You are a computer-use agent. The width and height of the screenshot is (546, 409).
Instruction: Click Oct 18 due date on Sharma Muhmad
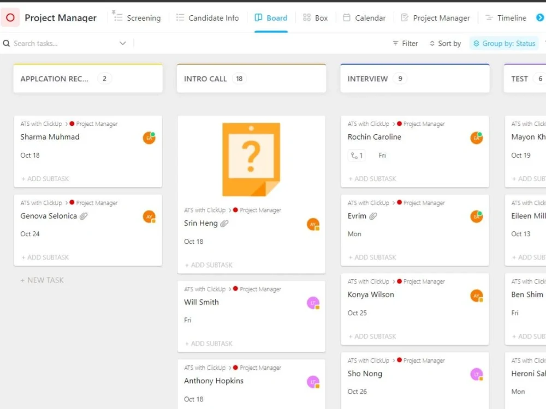click(x=30, y=155)
